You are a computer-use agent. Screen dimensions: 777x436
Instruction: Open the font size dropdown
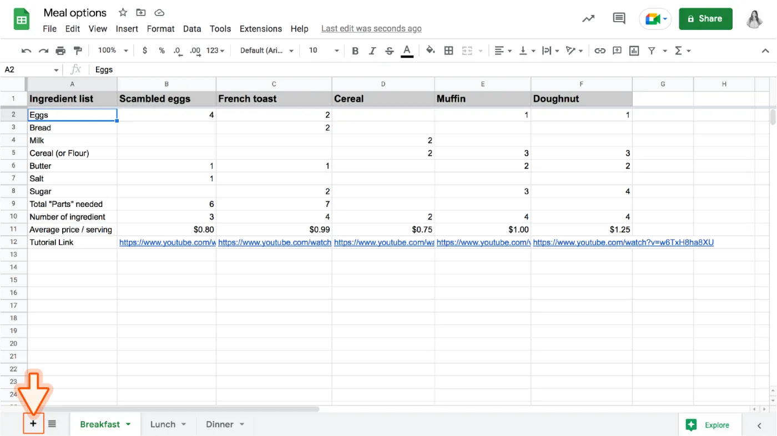click(324, 50)
